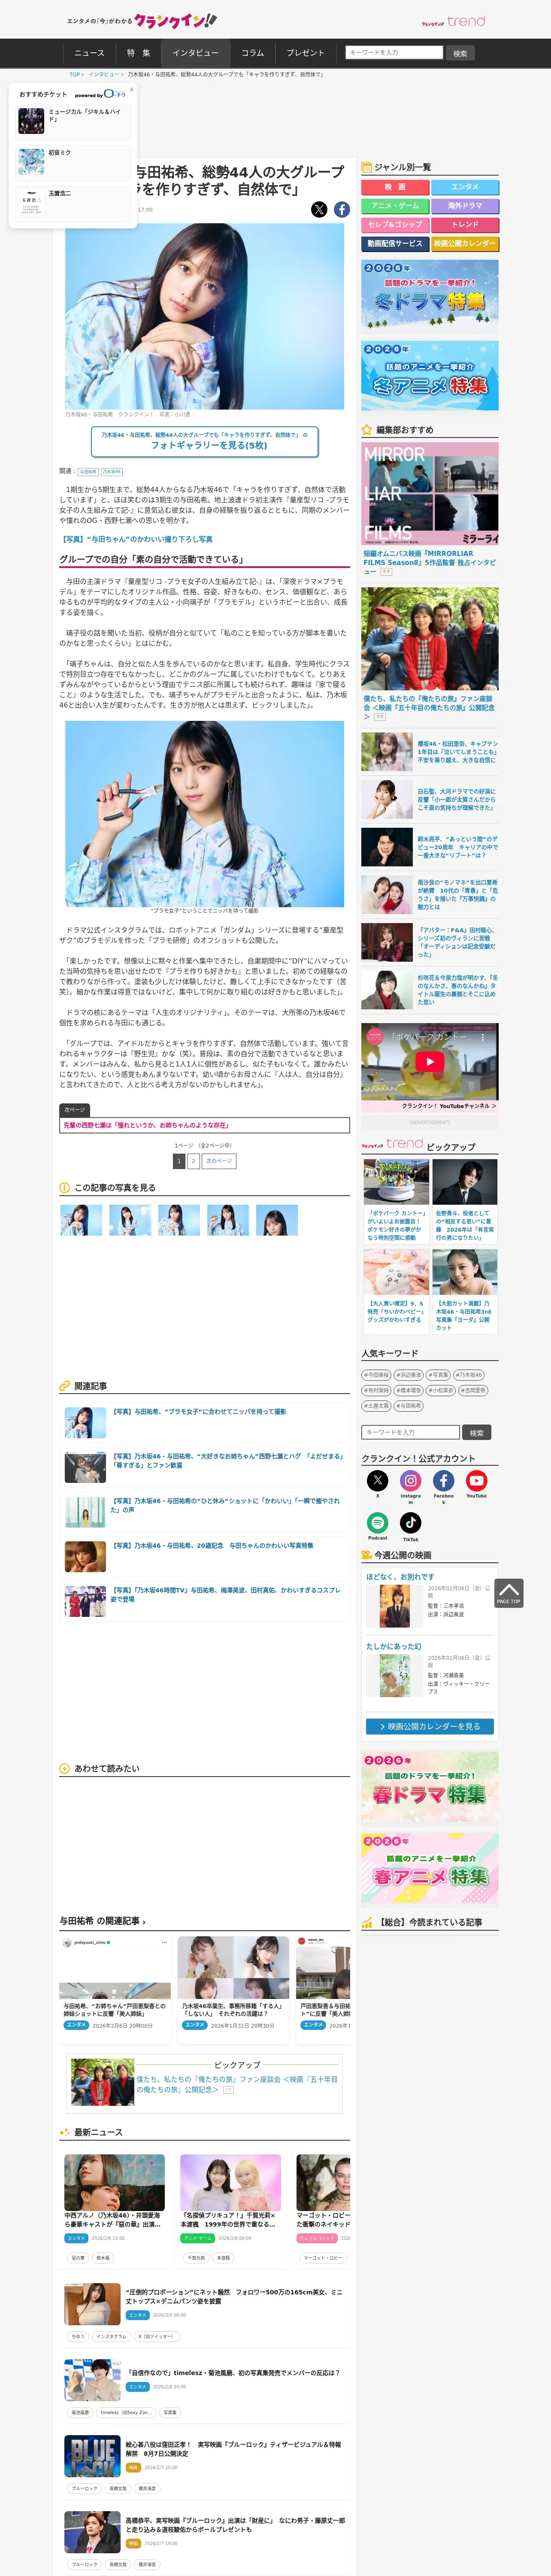Click the #乃木坂46 keyword tag

point(470,1375)
